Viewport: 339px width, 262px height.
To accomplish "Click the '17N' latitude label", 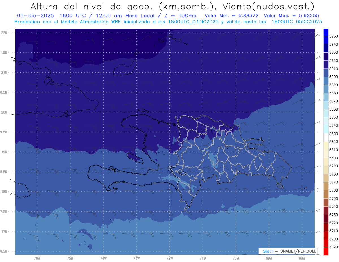I will point(4,231).
